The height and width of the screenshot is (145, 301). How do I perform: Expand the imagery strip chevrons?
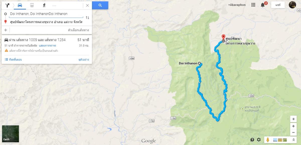point(293,140)
